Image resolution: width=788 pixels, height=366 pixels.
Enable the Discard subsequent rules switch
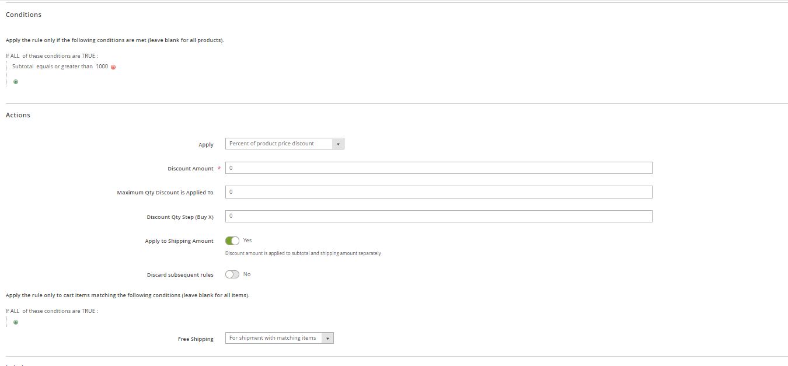pos(233,274)
